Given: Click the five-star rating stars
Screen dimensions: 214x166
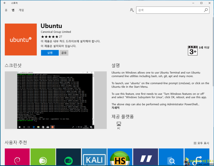Looking at the screenshot, I should pos(50,37).
